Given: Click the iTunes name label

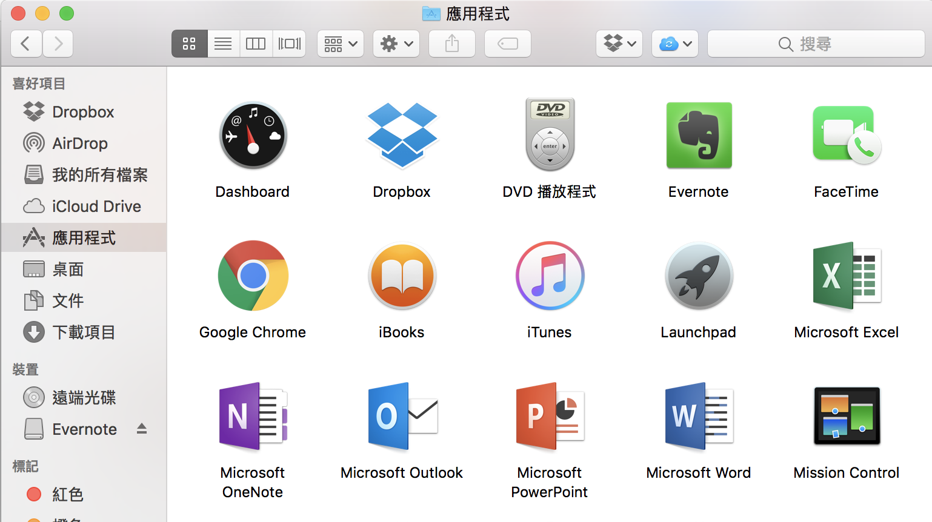Looking at the screenshot, I should [550, 332].
